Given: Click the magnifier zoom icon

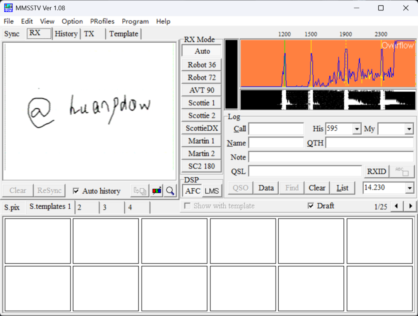Looking at the screenshot, I should (170, 191).
